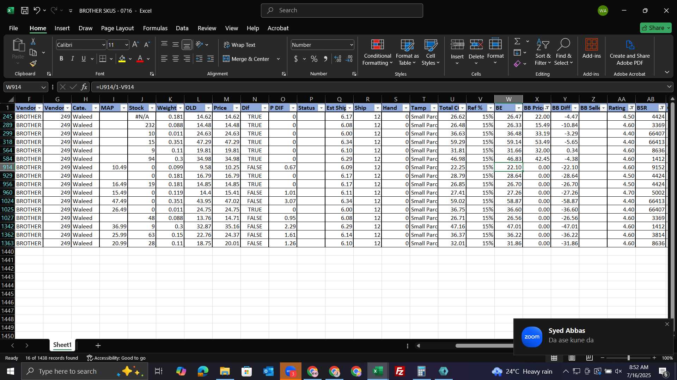Toggle Underline formatting
Image resolution: width=677 pixels, height=380 pixels.
[x=84, y=59]
